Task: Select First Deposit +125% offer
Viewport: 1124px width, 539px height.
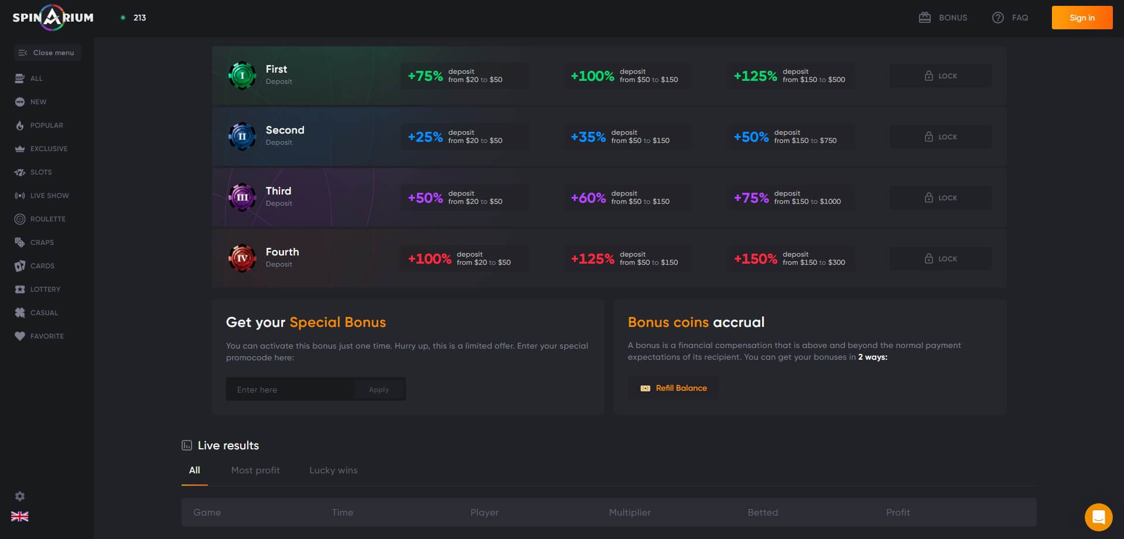Action: [790, 76]
